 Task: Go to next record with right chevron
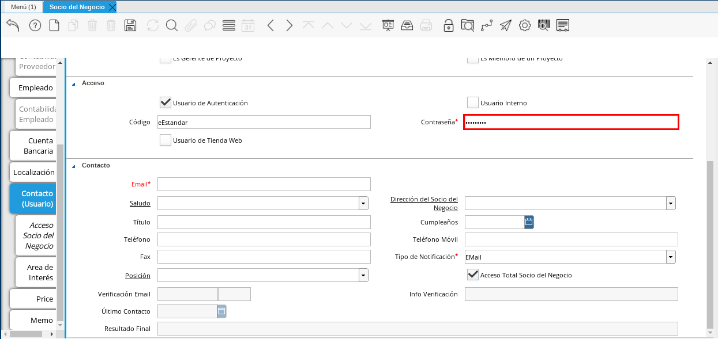(290, 25)
